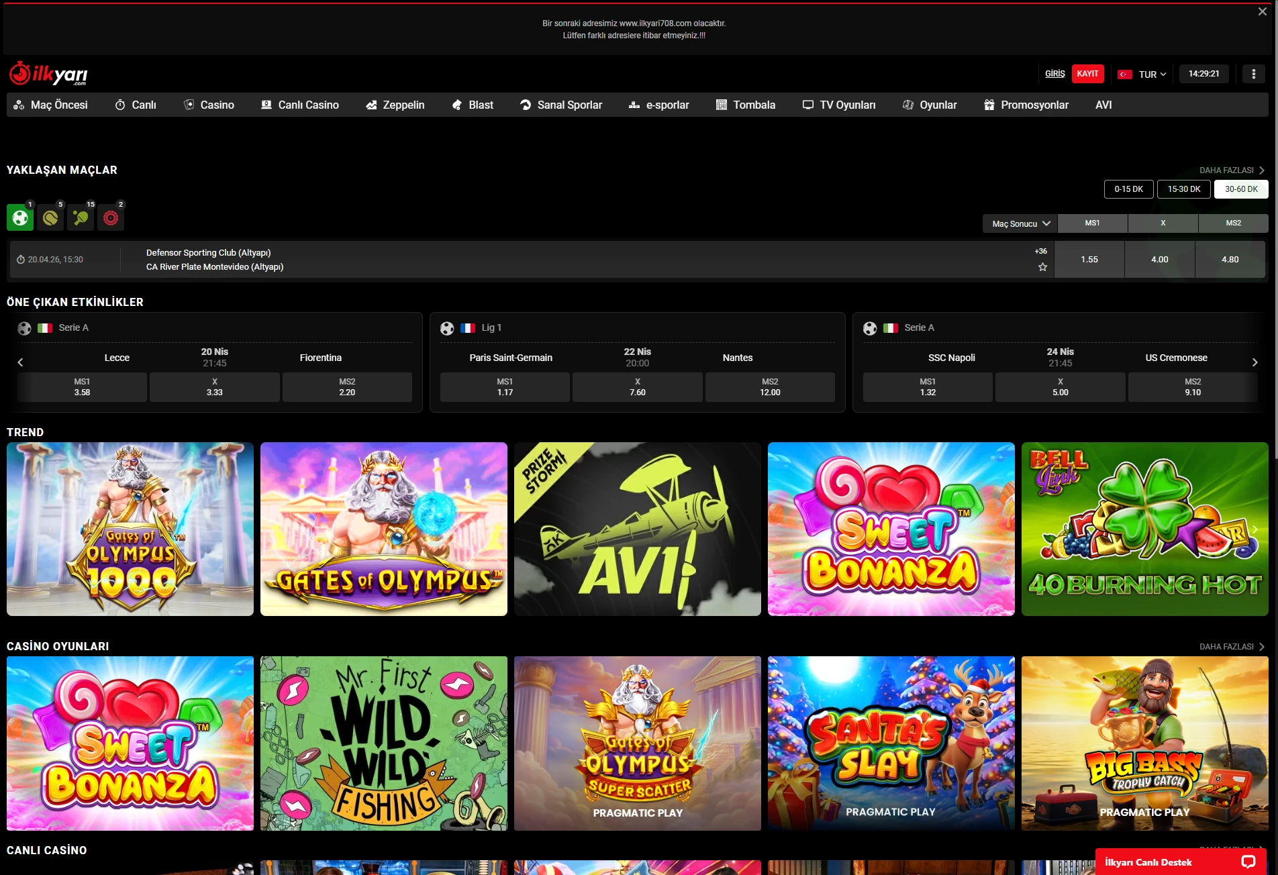This screenshot has height=875, width=1278.
Task: Dismiss the address notice banner
Action: 1263,11
